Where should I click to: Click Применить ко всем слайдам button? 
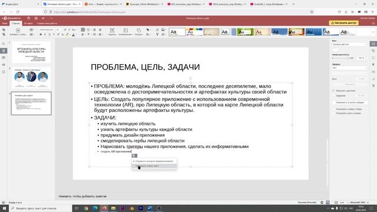pyautogui.click(x=350, y=102)
